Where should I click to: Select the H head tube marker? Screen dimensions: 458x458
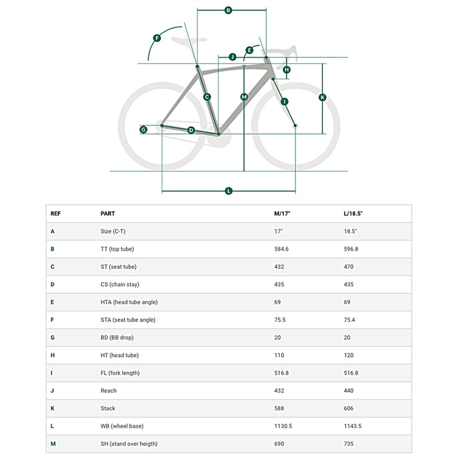[x=287, y=69]
